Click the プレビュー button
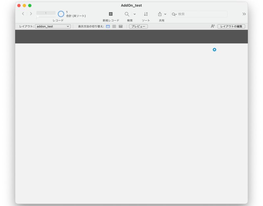263x206 pixels. tap(138, 27)
